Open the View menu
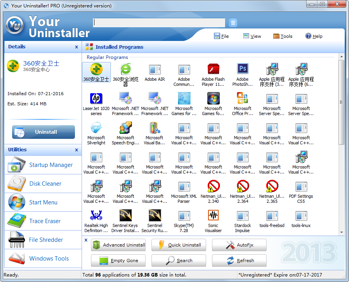This screenshot has height=282, width=349. 252,36
